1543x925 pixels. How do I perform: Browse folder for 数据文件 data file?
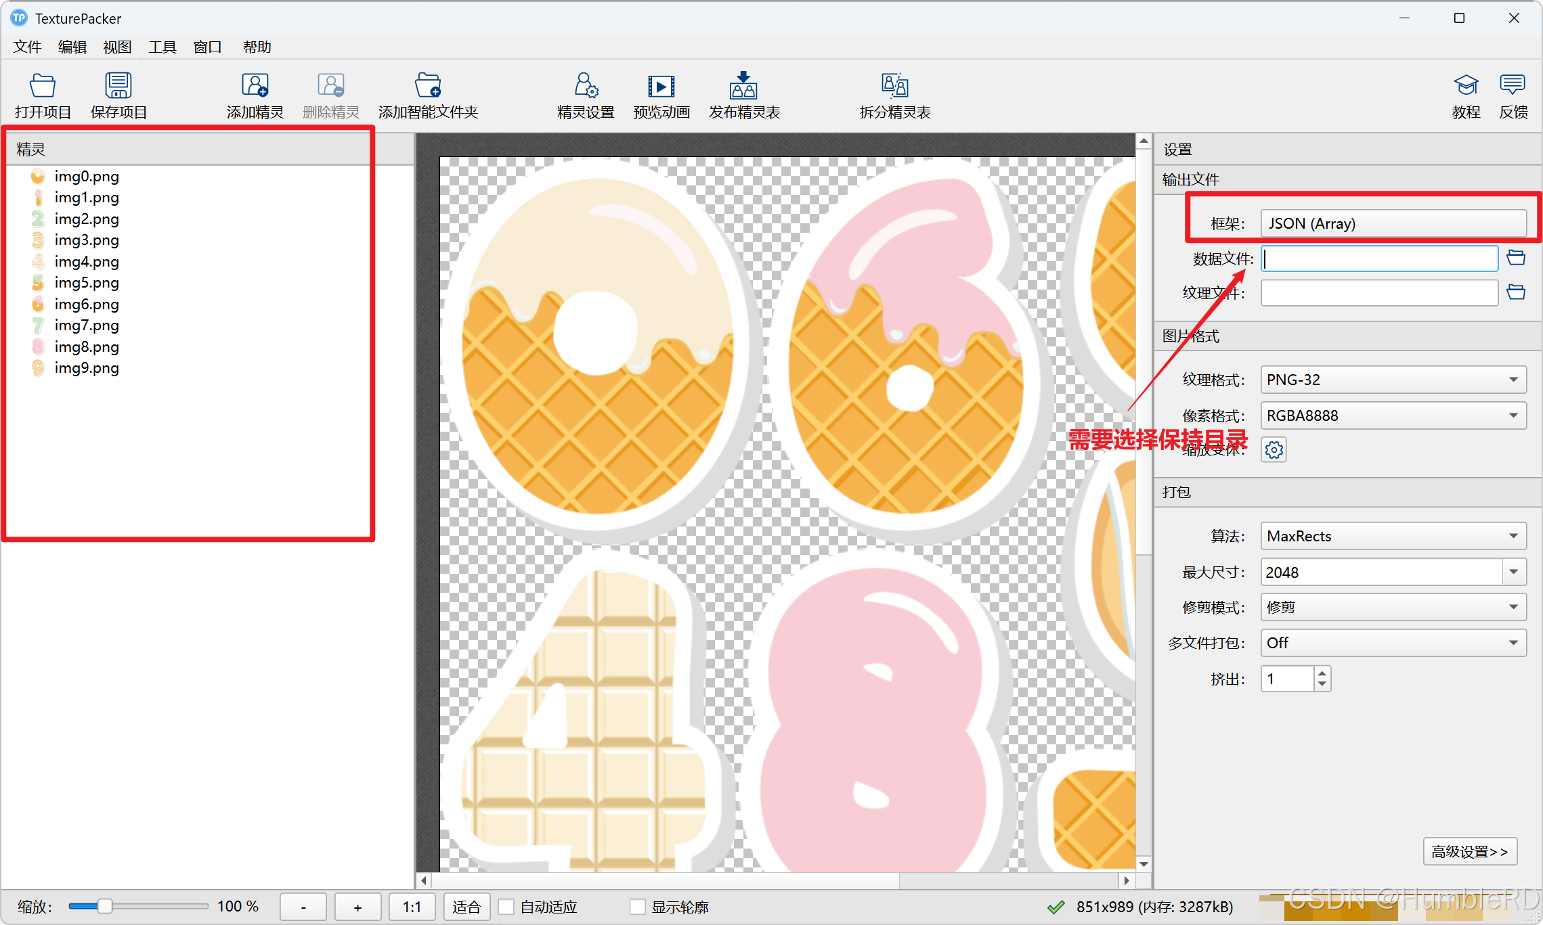pyautogui.click(x=1516, y=258)
